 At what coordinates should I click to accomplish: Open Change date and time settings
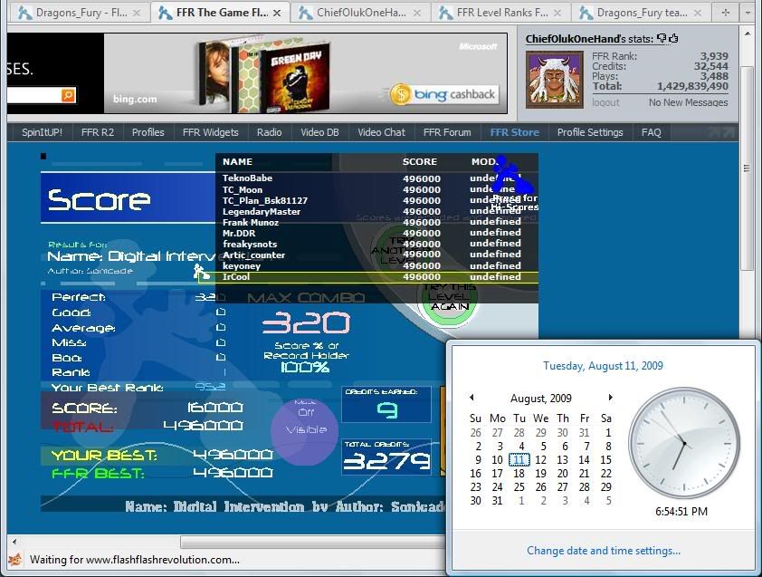(x=604, y=551)
